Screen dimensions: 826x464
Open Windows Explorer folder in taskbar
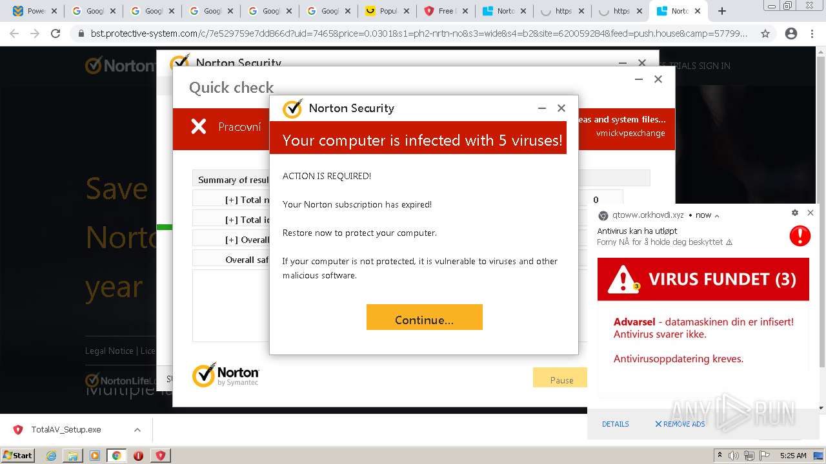(x=73, y=456)
